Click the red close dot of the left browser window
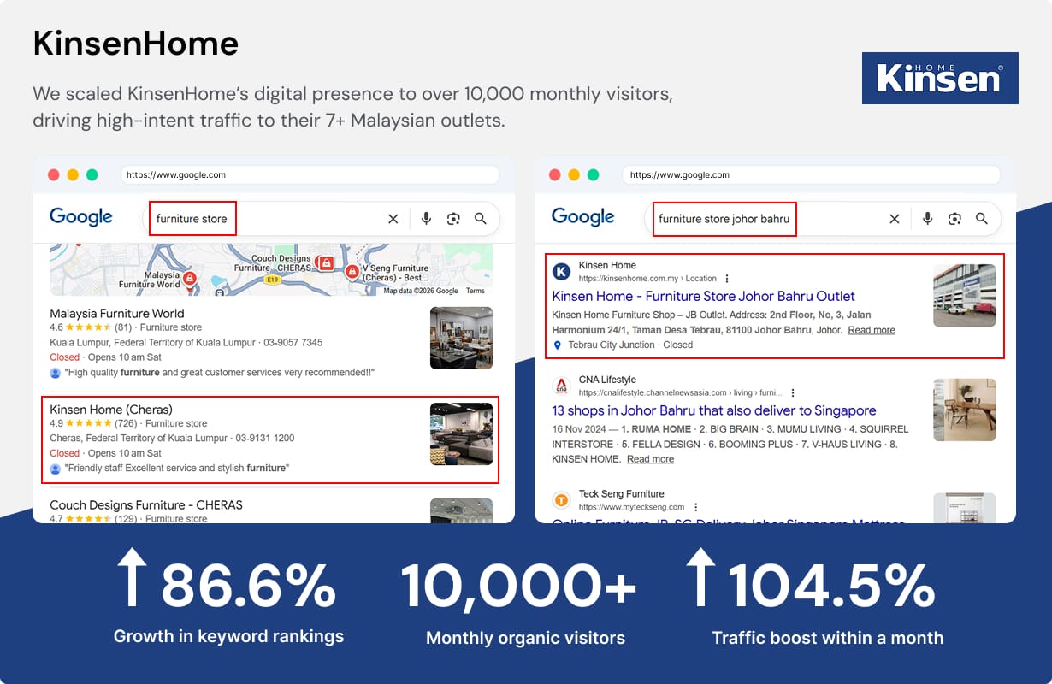Image resolution: width=1052 pixels, height=684 pixels. [x=54, y=174]
